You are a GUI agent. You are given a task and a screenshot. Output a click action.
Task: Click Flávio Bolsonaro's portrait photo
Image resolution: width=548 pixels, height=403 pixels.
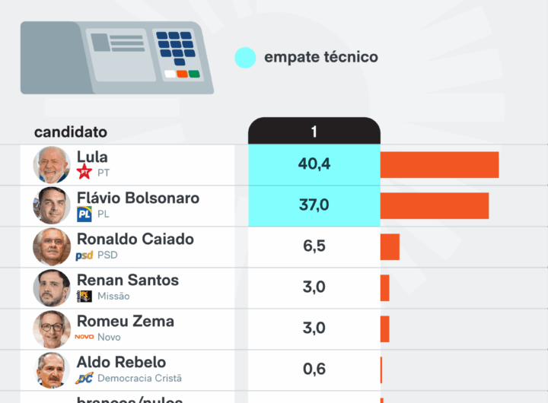click(52, 205)
